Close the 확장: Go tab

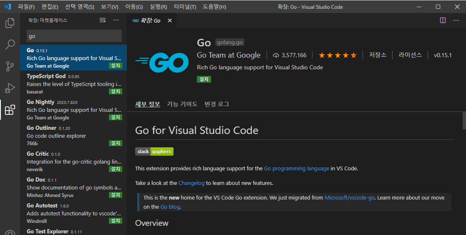(x=170, y=20)
